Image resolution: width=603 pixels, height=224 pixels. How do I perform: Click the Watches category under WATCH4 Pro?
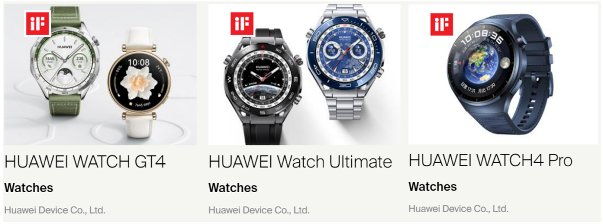point(432,187)
